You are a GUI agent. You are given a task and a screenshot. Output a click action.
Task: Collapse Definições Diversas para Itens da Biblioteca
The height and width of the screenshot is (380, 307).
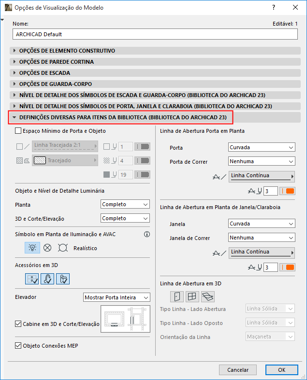[x=155, y=117]
